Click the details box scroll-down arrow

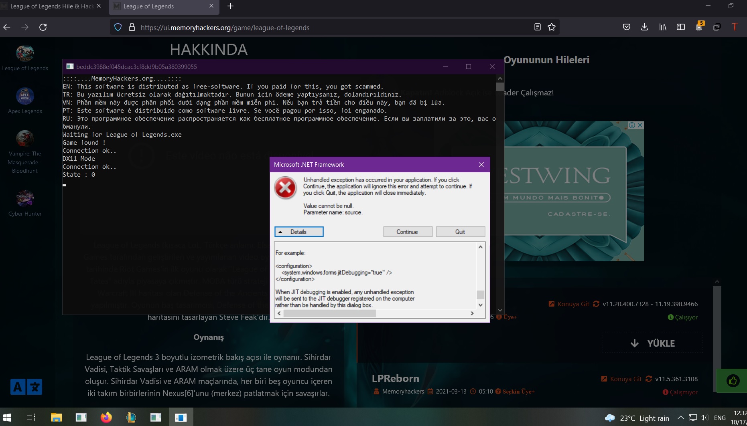tap(480, 305)
